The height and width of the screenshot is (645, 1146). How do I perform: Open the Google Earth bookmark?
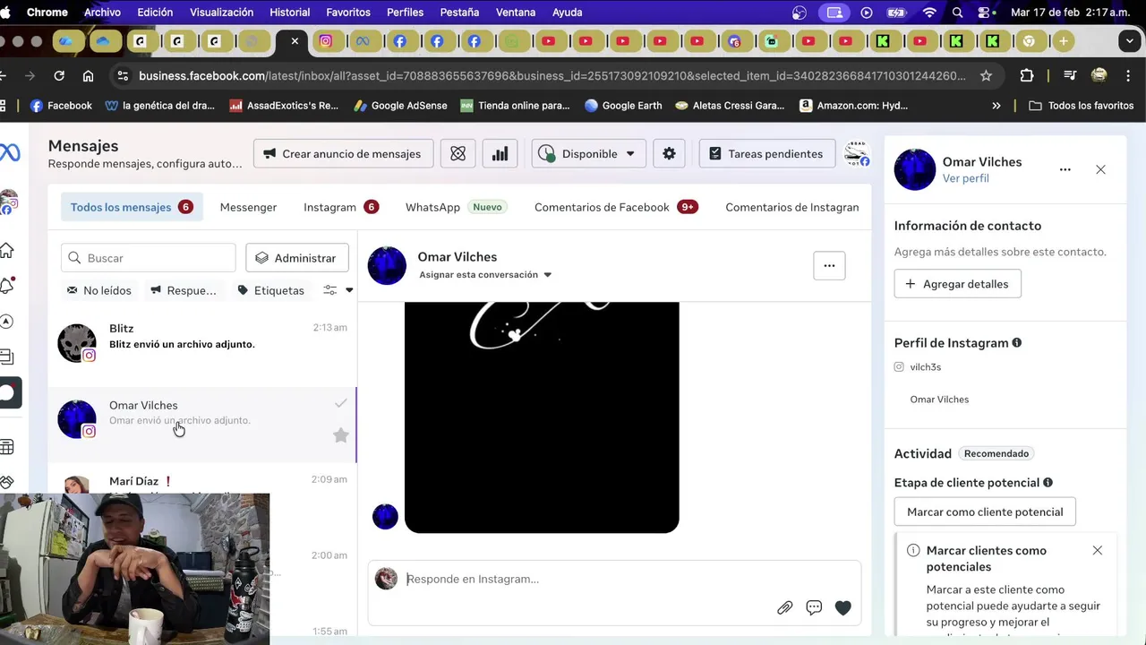(x=623, y=106)
